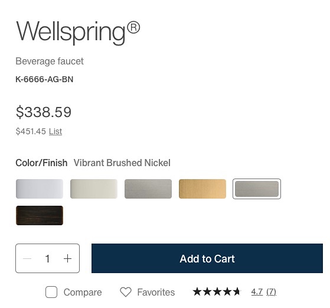
Task: Open the List price link
Action: [x=55, y=131]
